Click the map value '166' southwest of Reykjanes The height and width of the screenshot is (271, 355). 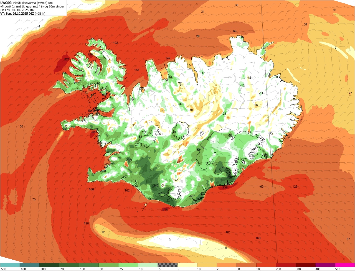click(x=91, y=189)
